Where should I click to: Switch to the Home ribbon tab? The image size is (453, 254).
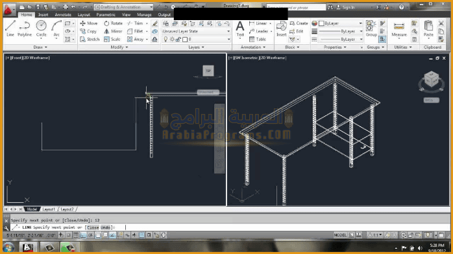pos(27,15)
